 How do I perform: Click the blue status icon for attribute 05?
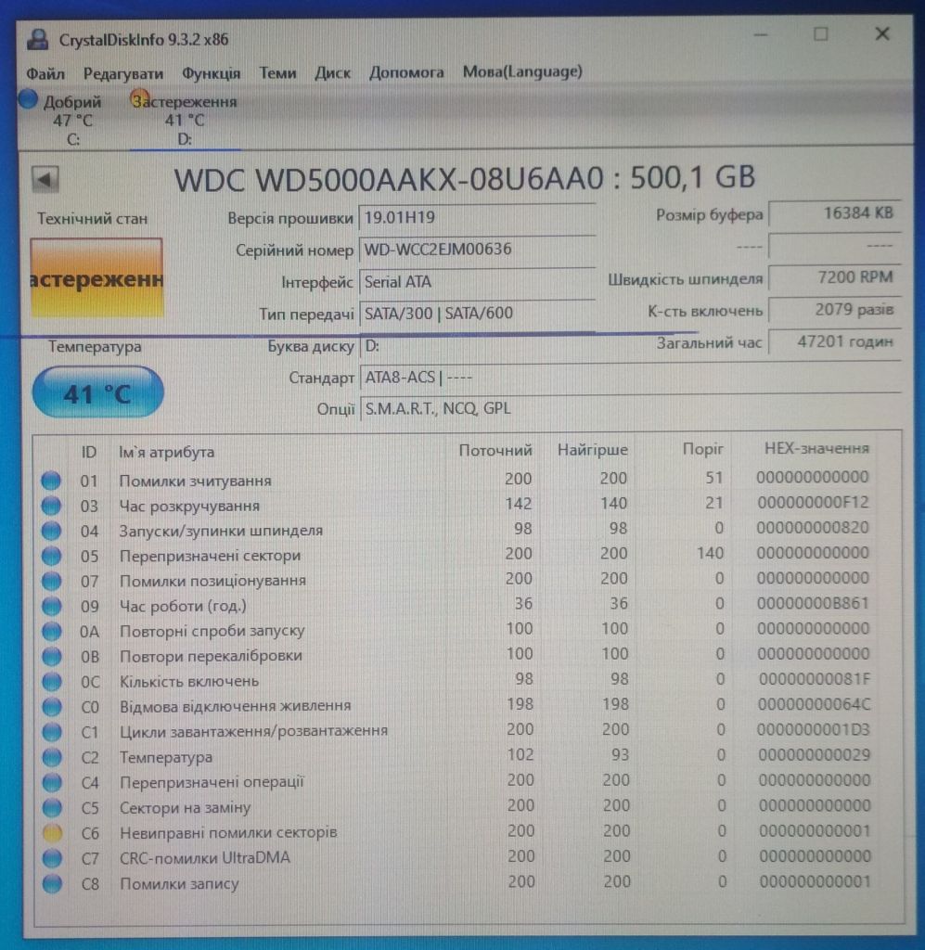[x=51, y=556]
